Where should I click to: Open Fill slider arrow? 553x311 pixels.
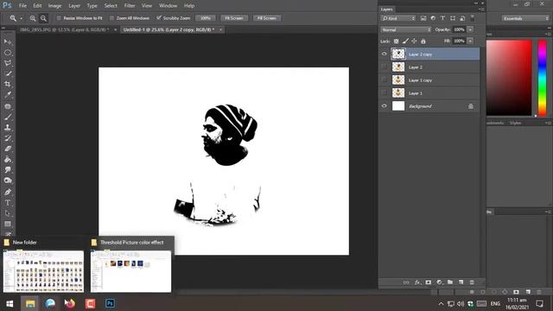(470, 41)
